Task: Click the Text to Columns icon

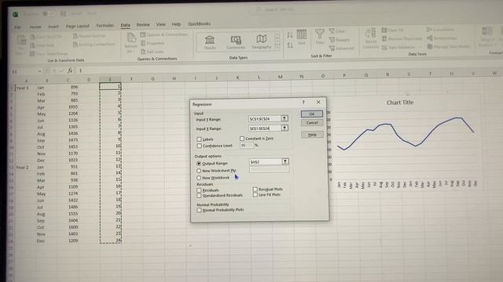Action: tap(370, 38)
